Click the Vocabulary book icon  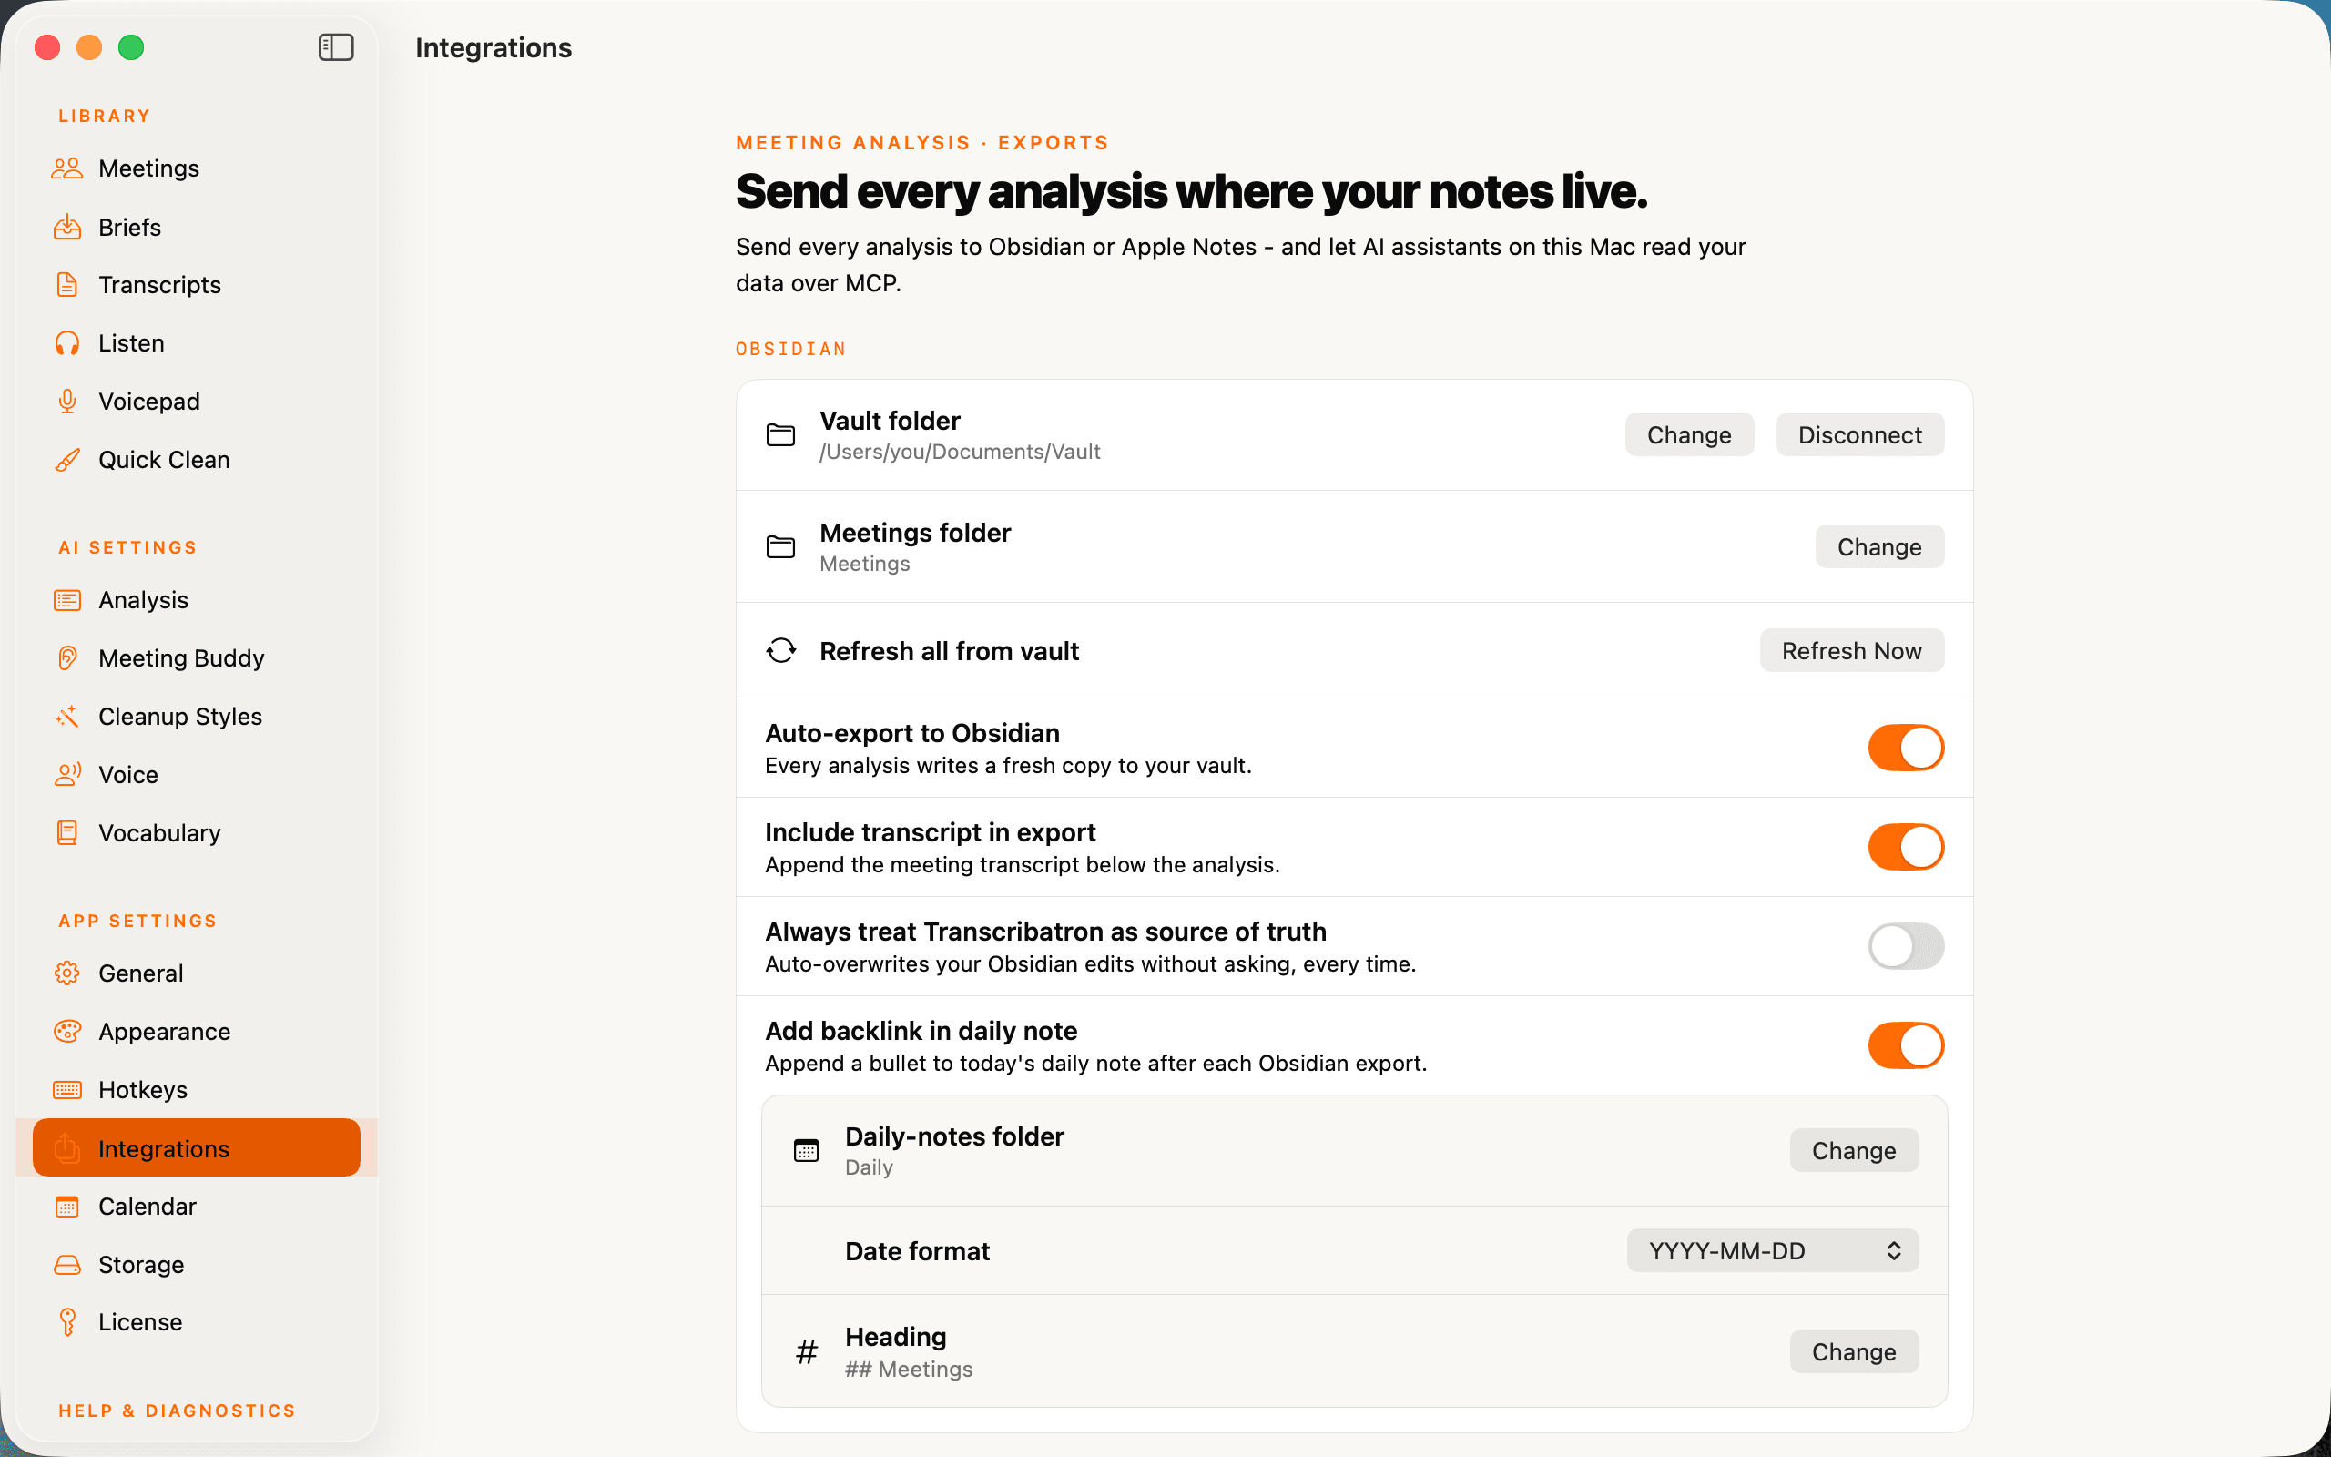pos(66,832)
